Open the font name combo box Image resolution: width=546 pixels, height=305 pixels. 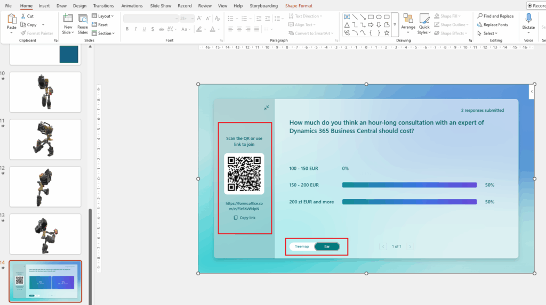click(x=151, y=19)
